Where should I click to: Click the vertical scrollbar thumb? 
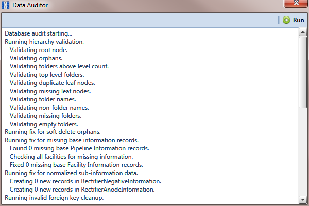coord(303,72)
